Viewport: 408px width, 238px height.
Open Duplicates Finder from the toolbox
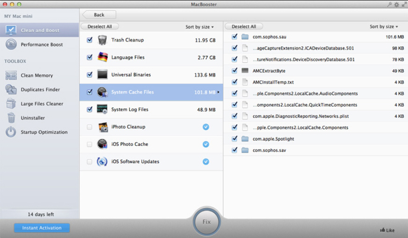[x=40, y=89]
